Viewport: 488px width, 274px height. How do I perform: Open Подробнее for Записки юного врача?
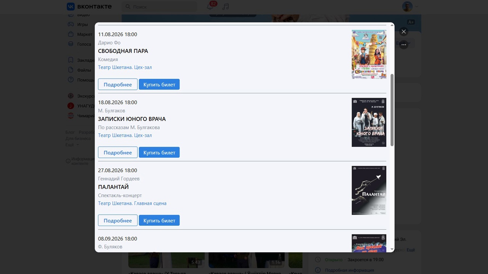pos(118,153)
